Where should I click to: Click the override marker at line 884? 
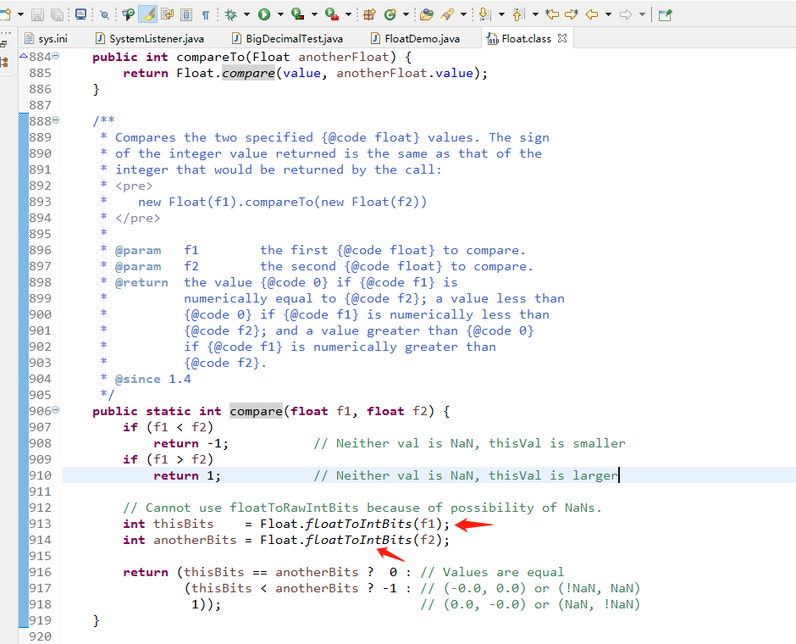click(x=24, y=56)
